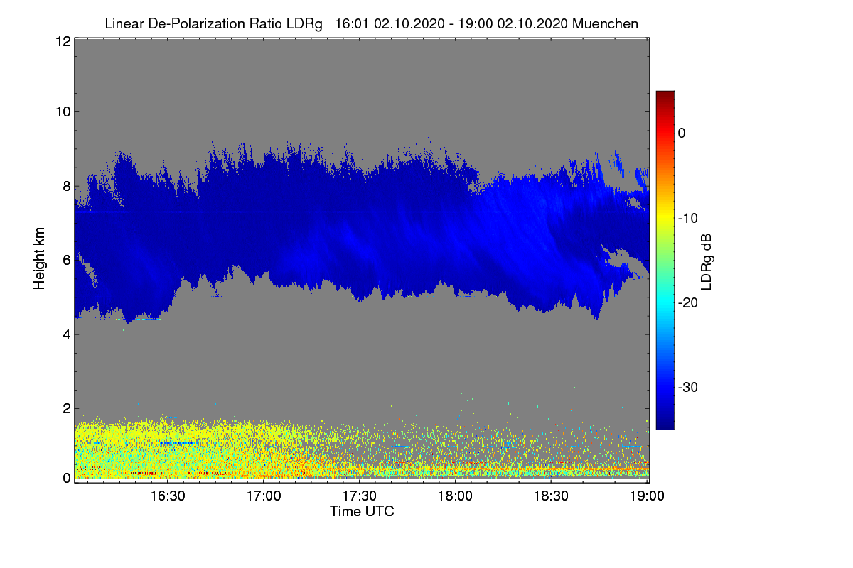
Task: Click the 17:30 time tick label
Action: pos(360,496)
